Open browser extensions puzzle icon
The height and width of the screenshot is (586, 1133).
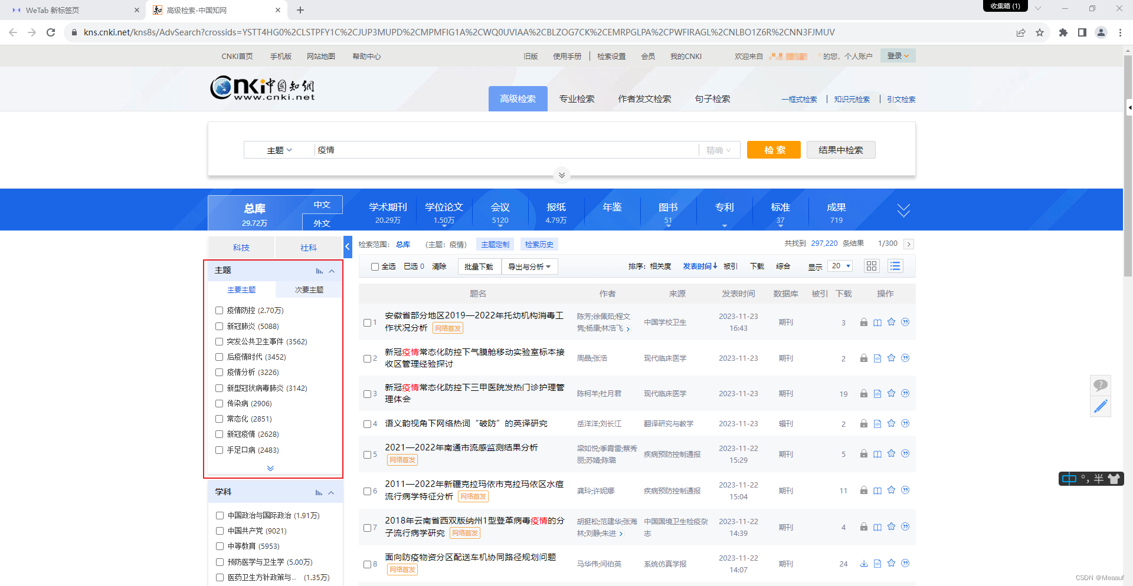pos(1063,32)
